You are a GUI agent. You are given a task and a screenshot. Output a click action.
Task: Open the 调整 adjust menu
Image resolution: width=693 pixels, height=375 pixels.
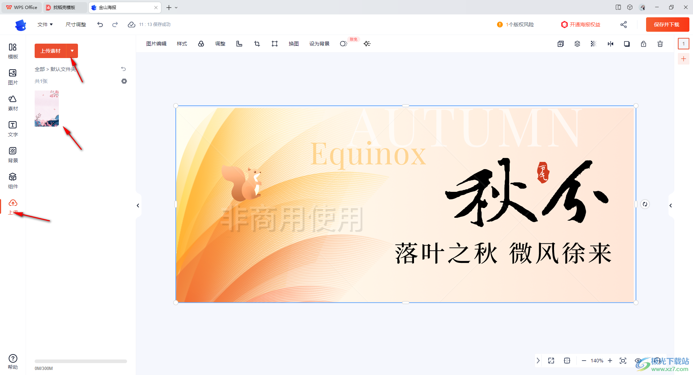tap(220, 44)
